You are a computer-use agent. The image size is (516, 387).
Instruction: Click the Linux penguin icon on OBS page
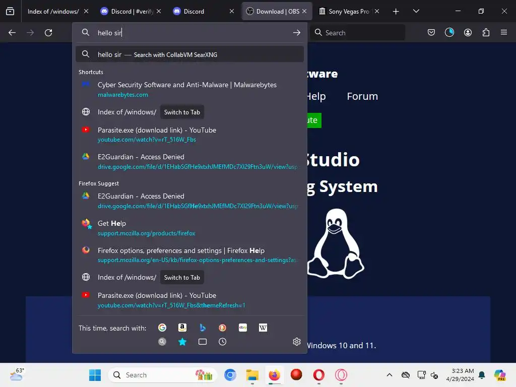[x=335, y=243]
